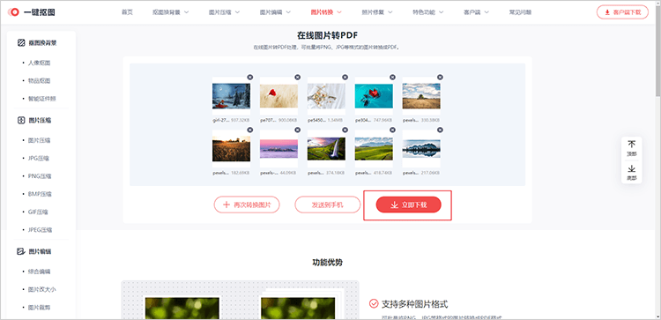
Task: Open JPG压缩 in the sidebar
Action: [39, 159]
